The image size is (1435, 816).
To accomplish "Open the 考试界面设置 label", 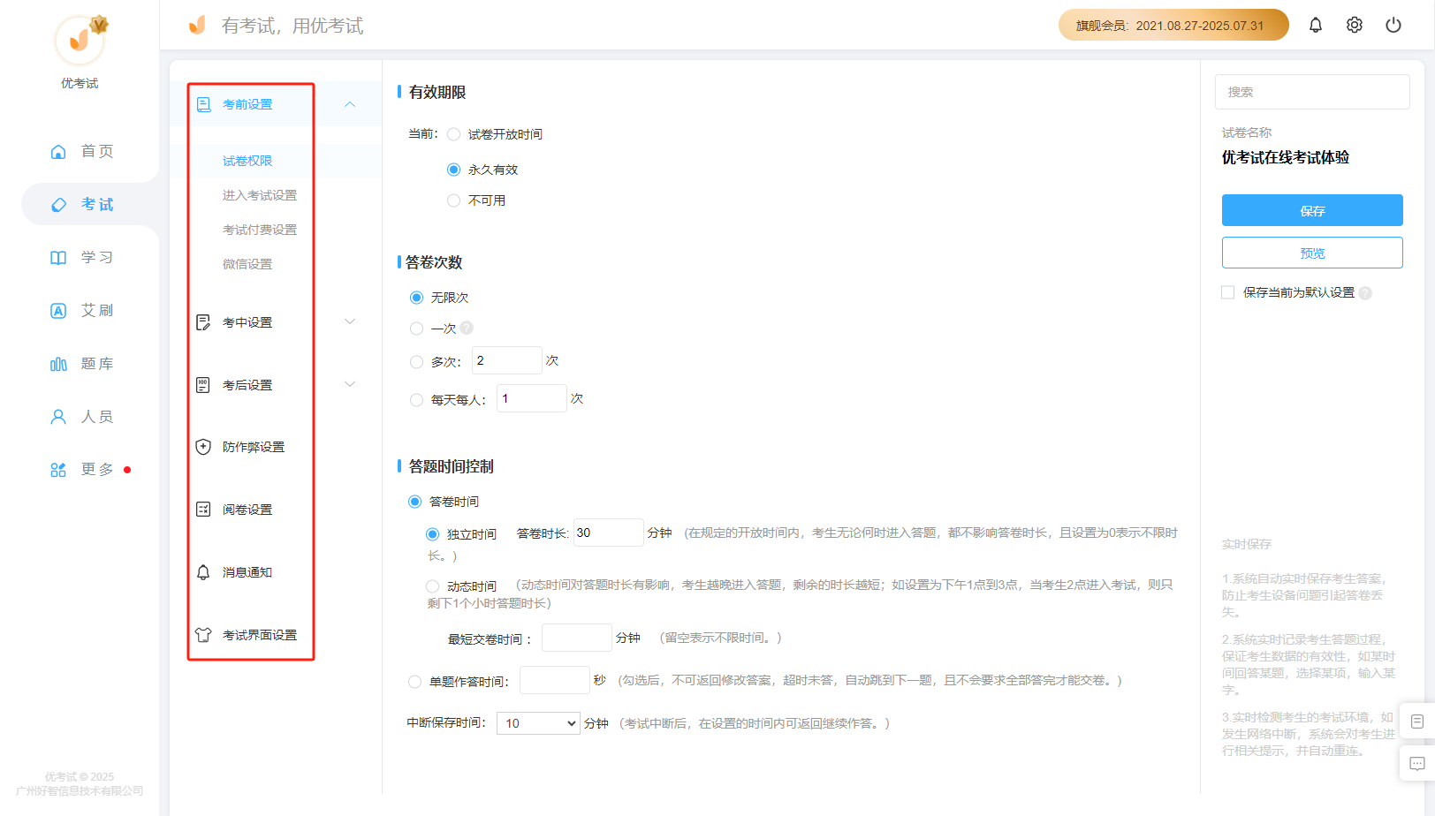I will pos(260,635).
